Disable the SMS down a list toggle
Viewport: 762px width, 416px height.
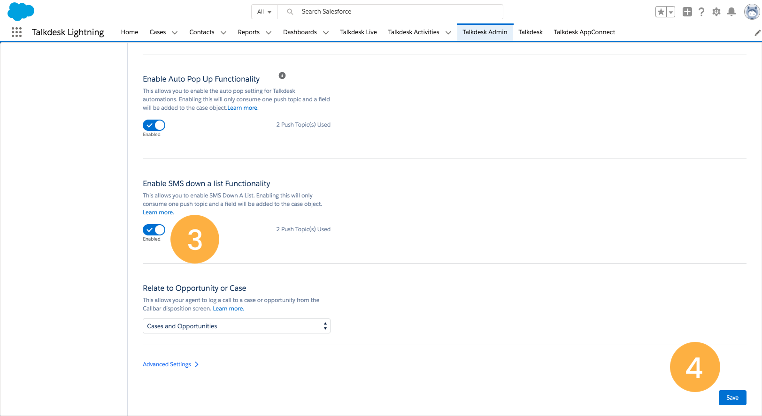[154, 230]
